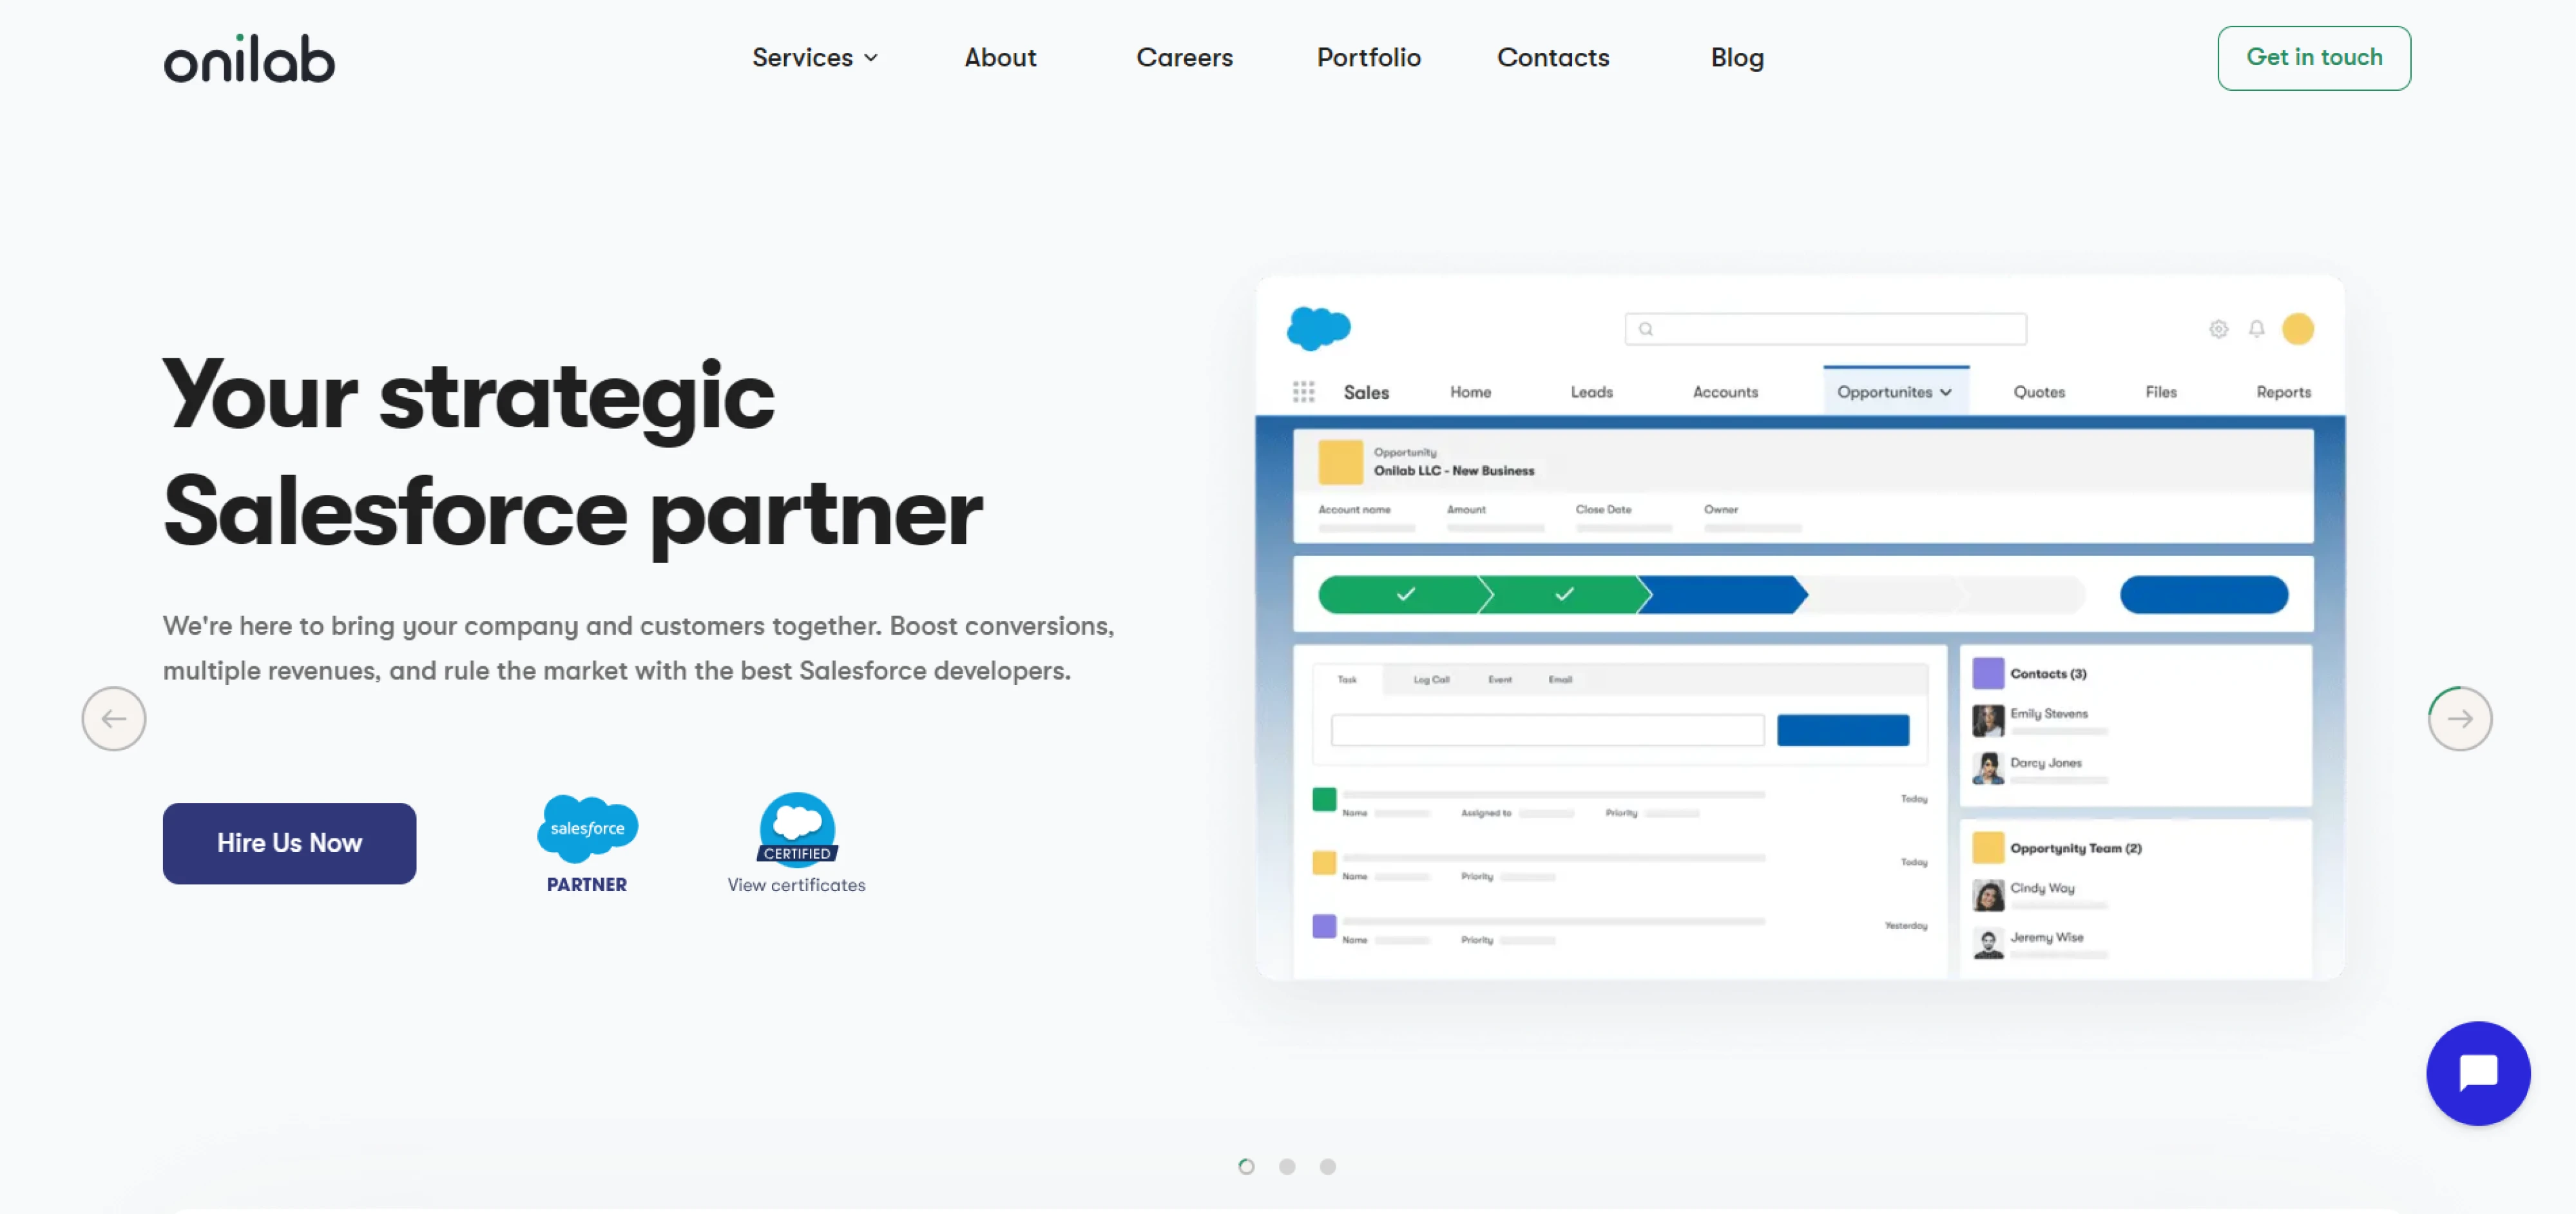Open the Salesforce Partner badge
The width and height of the screenshot is (2576, 1214).
[x=587, y=844]
